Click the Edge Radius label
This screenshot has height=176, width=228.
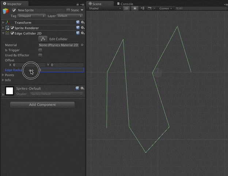click(13, 70)
